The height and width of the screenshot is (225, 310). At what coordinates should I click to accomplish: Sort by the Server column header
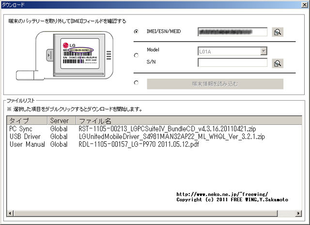(62, 120)
